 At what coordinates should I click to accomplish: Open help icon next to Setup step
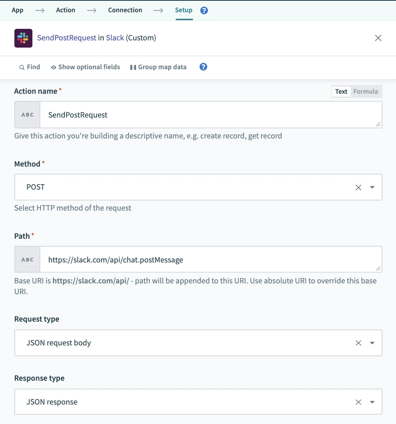204,10
